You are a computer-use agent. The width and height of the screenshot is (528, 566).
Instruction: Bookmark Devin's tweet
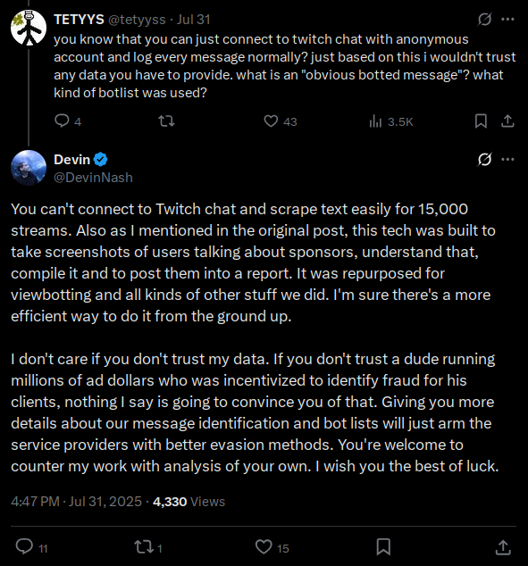click(383, 546)
